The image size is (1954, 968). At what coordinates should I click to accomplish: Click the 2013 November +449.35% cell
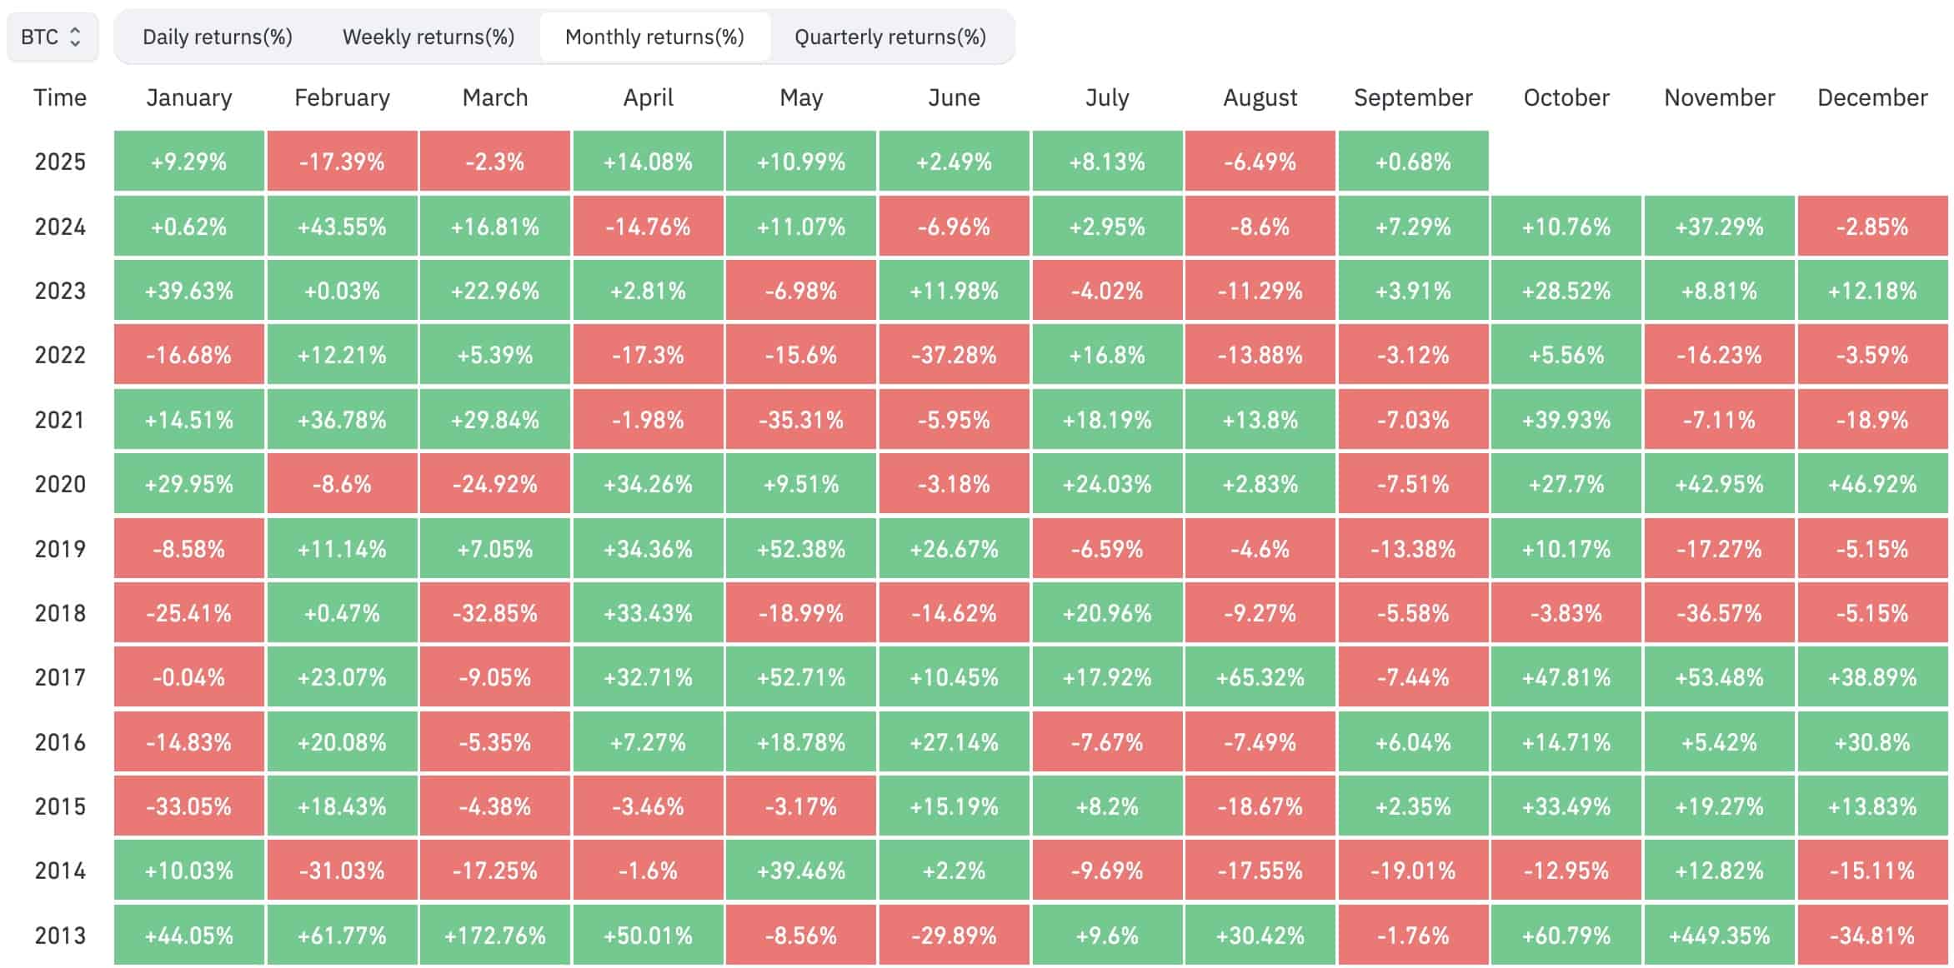click(x=1719, y=936)
